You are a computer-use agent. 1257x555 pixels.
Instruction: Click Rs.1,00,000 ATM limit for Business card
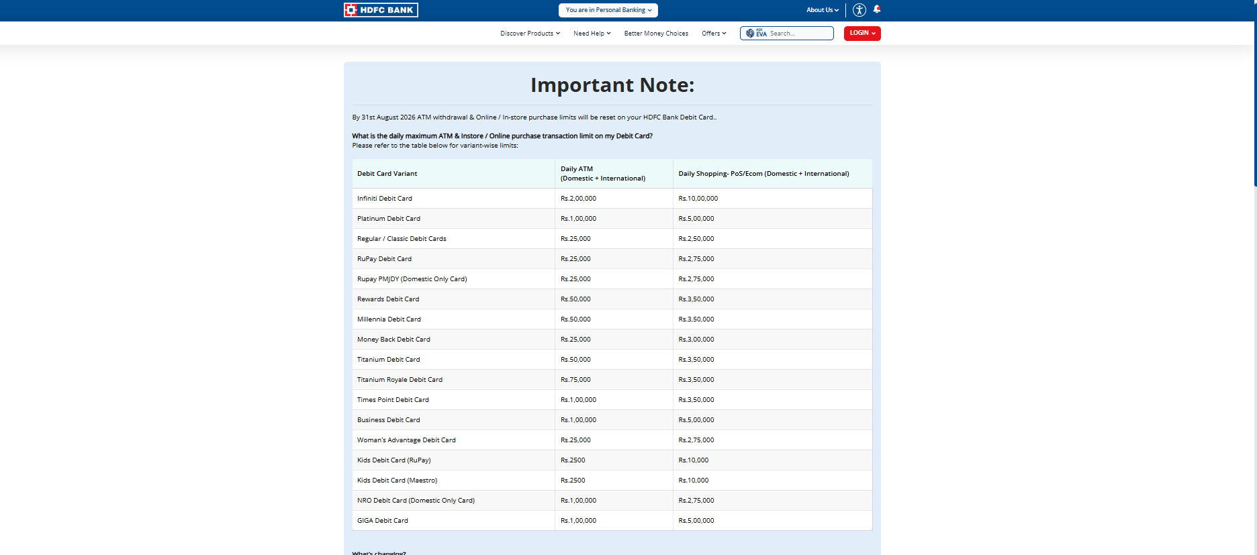click(578, 420)
